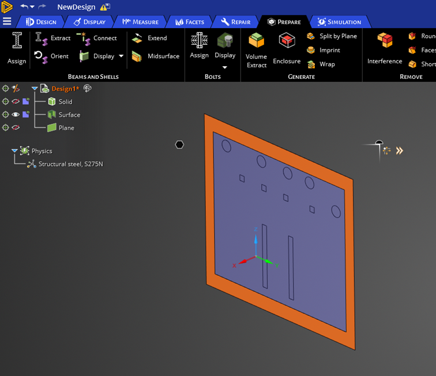Select the Enclosure tool
Viewport: 436px width, 376px height.
pyautogui.click(x=287, y=48)
